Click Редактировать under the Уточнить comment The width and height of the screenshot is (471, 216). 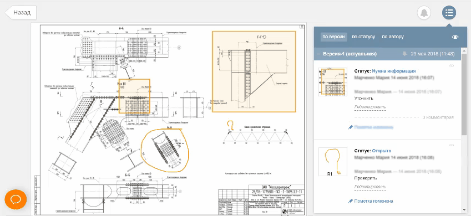coord(370,107)
